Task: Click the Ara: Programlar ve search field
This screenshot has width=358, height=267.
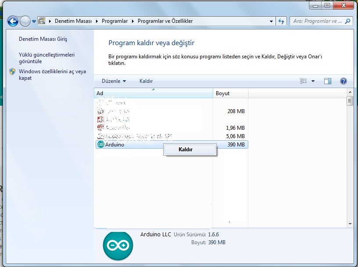Action: pos(317,21)
